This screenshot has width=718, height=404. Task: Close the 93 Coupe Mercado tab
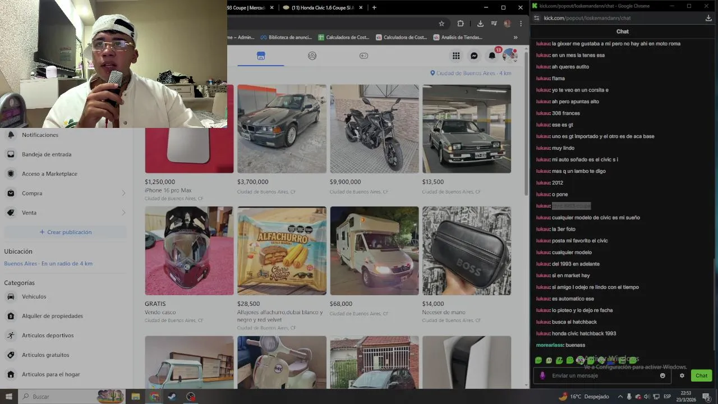coord(272,7)
